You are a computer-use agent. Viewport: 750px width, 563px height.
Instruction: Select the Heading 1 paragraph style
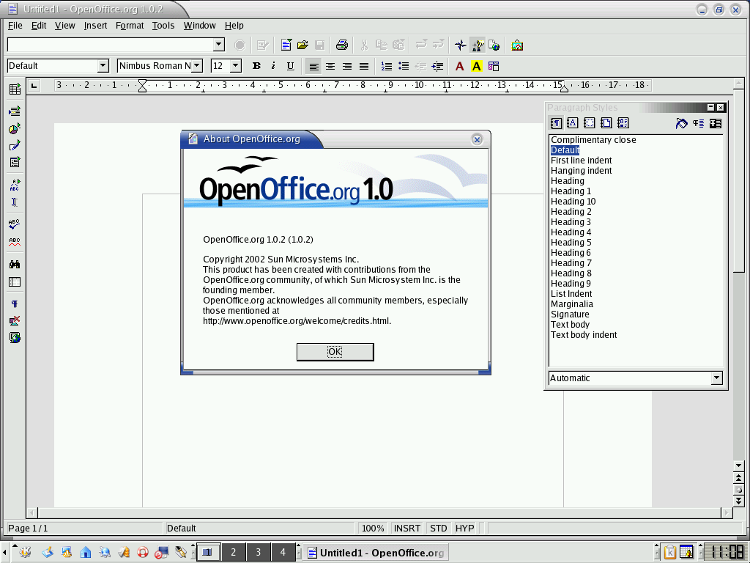pyautogui.click(x=571, y=191)
